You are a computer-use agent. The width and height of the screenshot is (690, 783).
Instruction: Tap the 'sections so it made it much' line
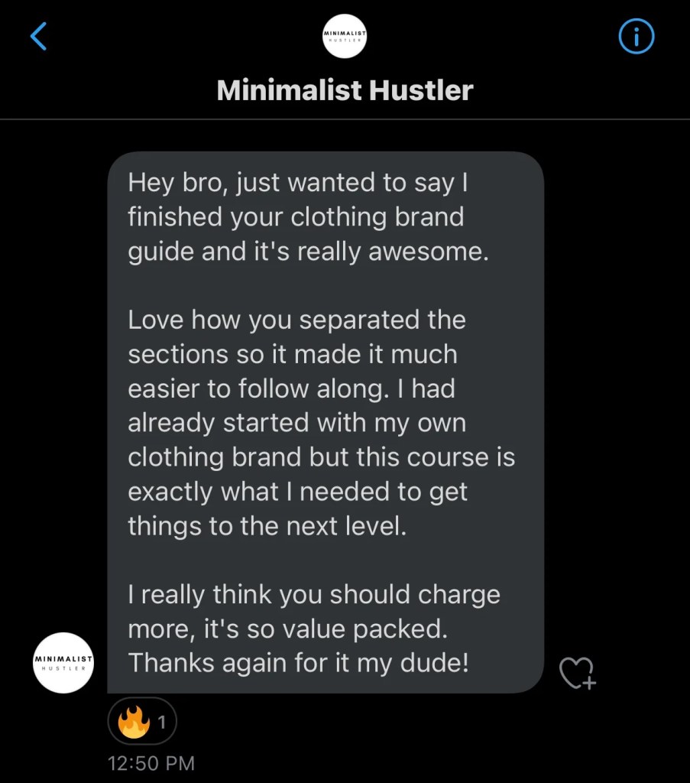[x=293, y=354]
